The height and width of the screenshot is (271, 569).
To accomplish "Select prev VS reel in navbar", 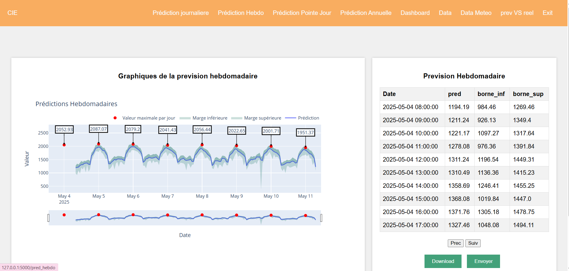I will coord(517,13).
